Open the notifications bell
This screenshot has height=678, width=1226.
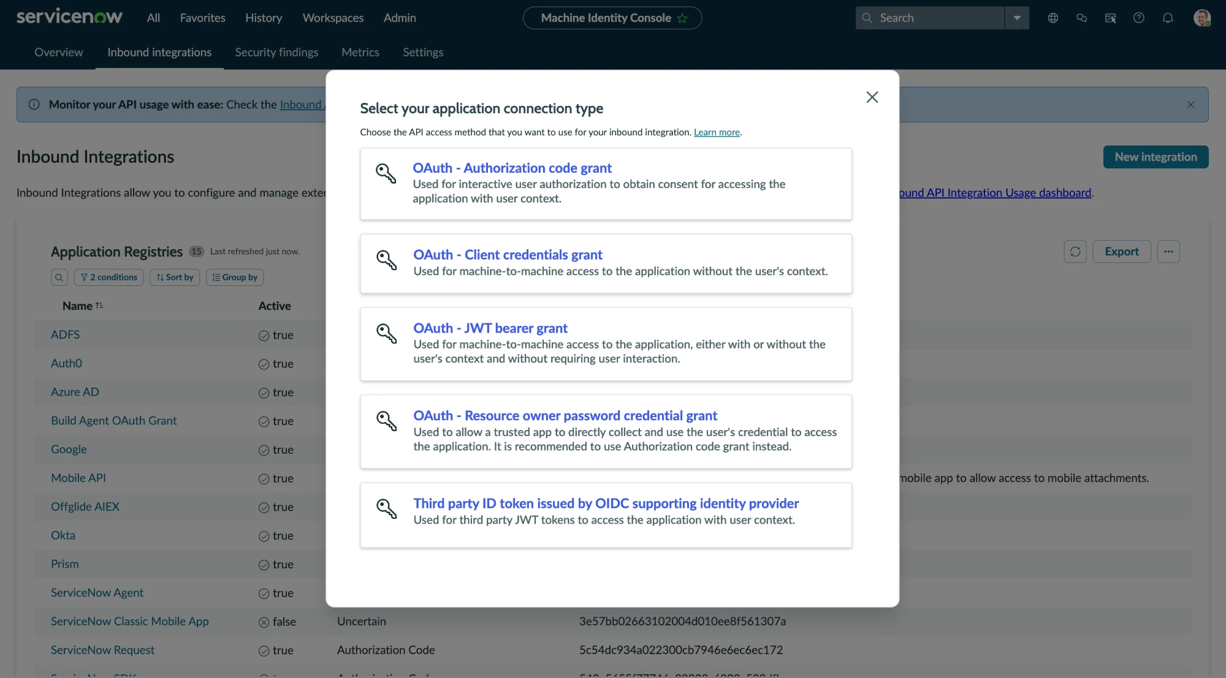click(x=1168, y=18)
